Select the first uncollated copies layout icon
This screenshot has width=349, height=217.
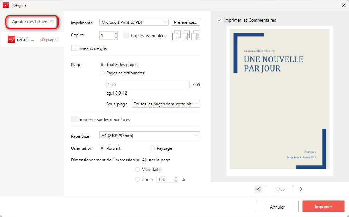tap(176, 35)
